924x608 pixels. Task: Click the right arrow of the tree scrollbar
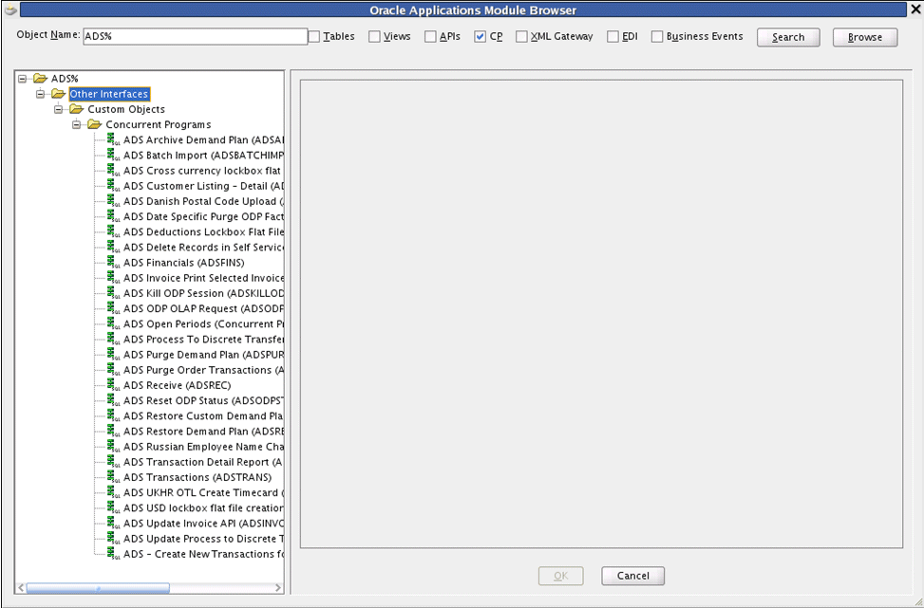pyautogui.click(x=277, y=588)
